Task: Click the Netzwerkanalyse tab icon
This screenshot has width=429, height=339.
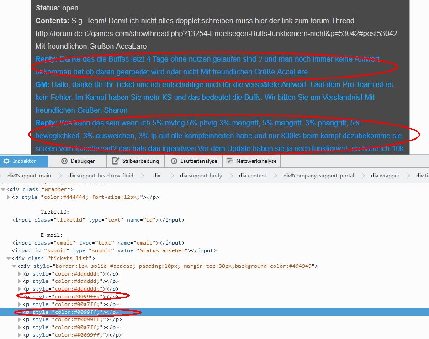Action: tap(229, 161)
